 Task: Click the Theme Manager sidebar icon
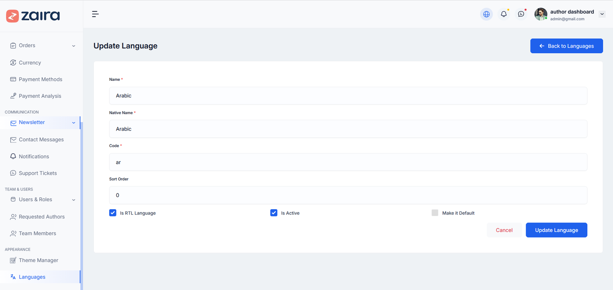(x=13, y=261)
